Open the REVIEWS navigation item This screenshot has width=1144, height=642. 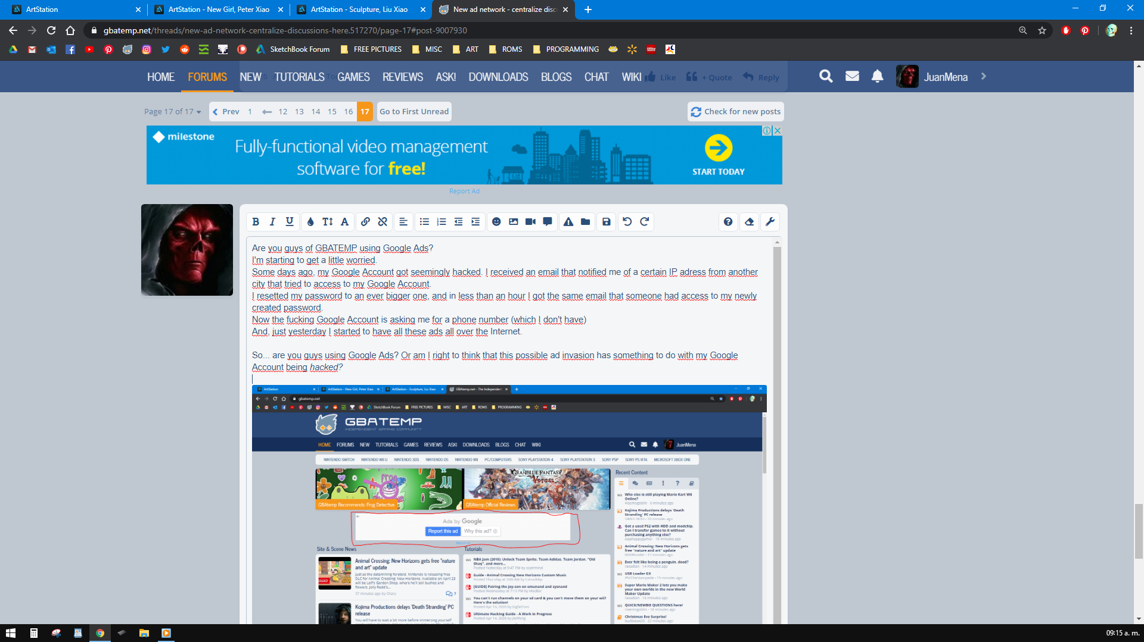403,77
